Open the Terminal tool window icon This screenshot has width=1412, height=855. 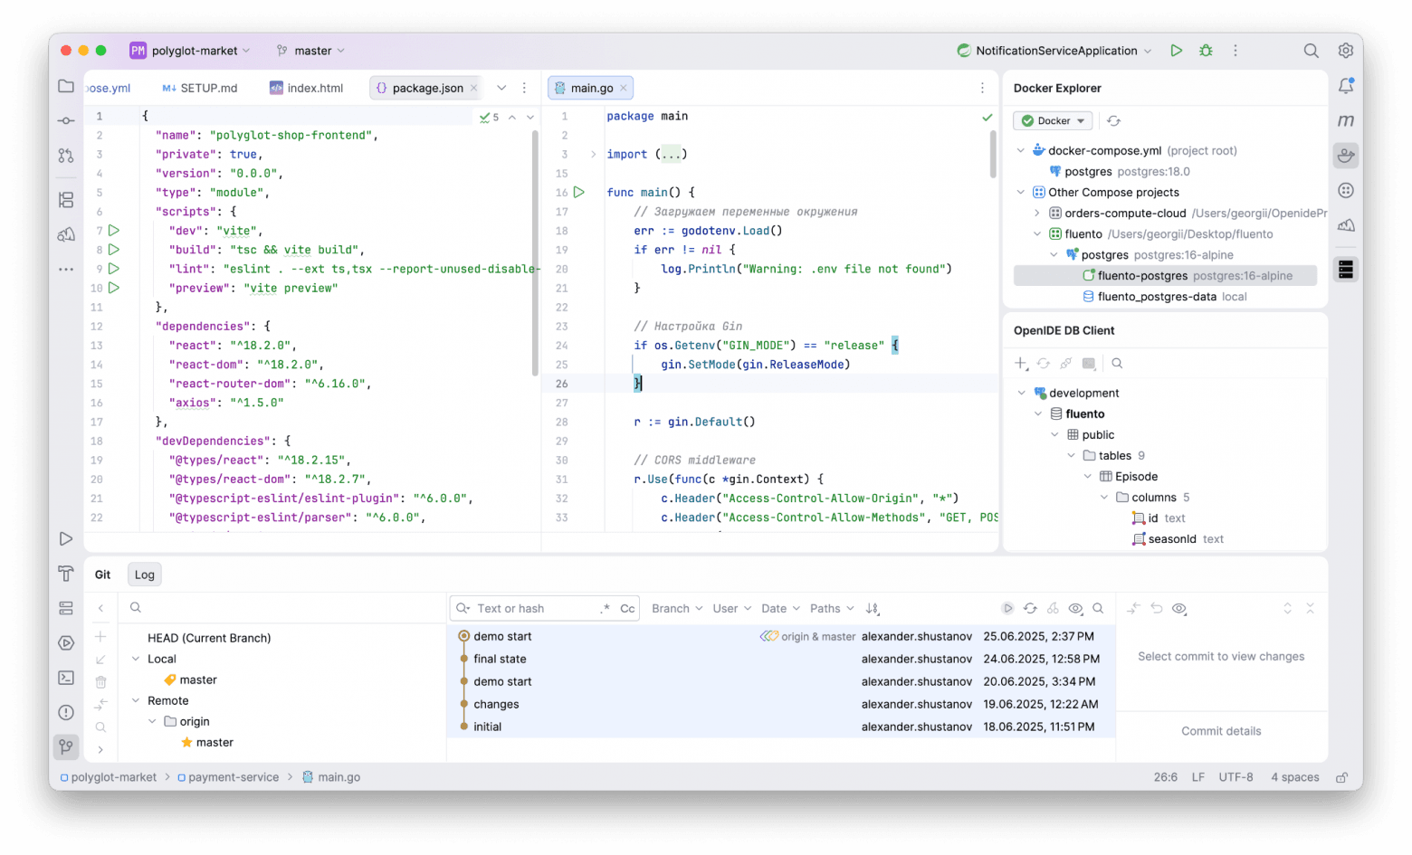(x=66, y=678)
